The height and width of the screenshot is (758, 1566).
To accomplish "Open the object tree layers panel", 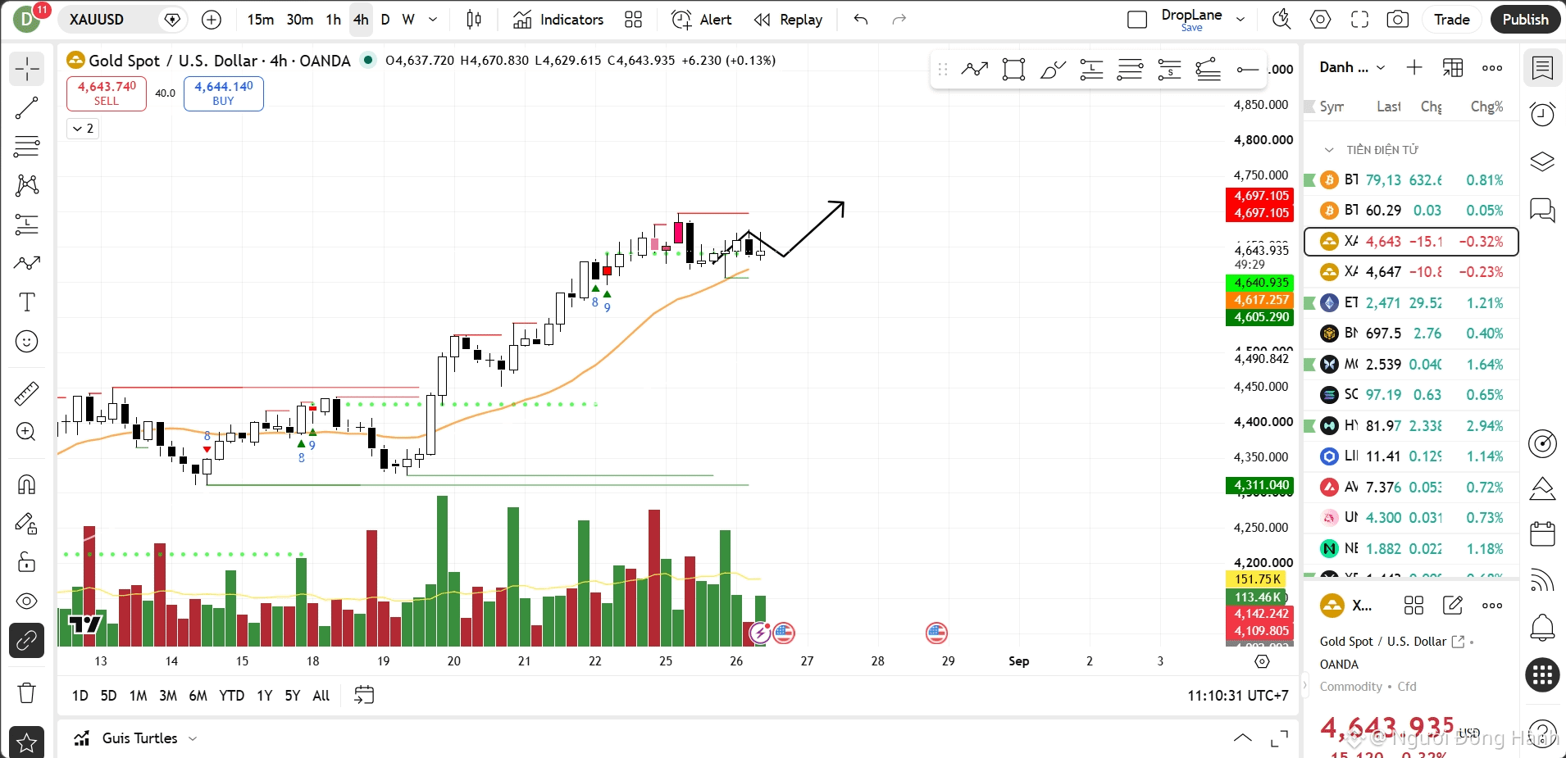I will pyautogui.click(x=1543, y=161).
